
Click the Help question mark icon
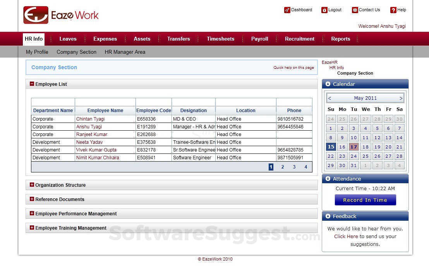[393, 10]
